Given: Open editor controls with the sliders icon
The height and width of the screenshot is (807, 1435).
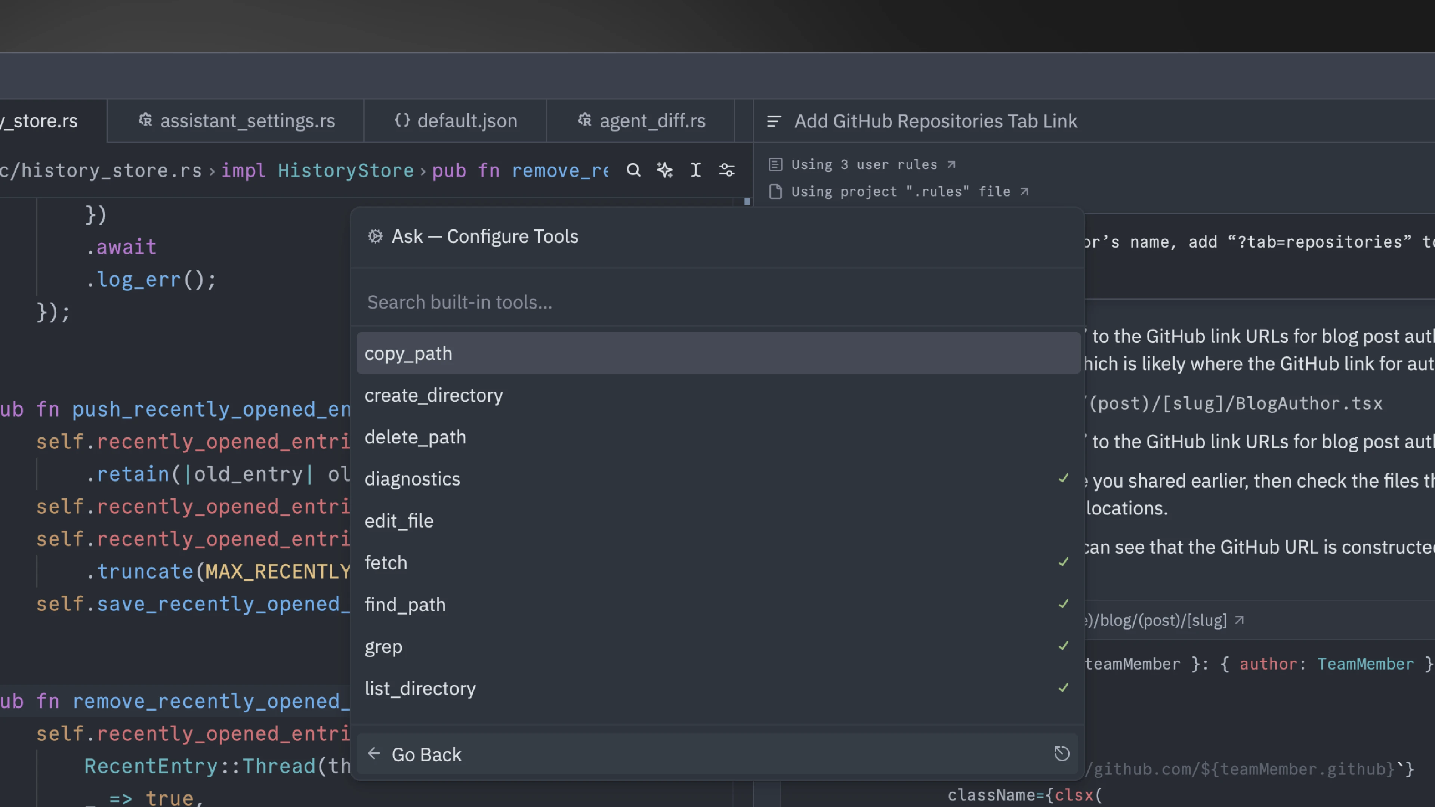Looking at the screenshot, I should pos(727,170).
